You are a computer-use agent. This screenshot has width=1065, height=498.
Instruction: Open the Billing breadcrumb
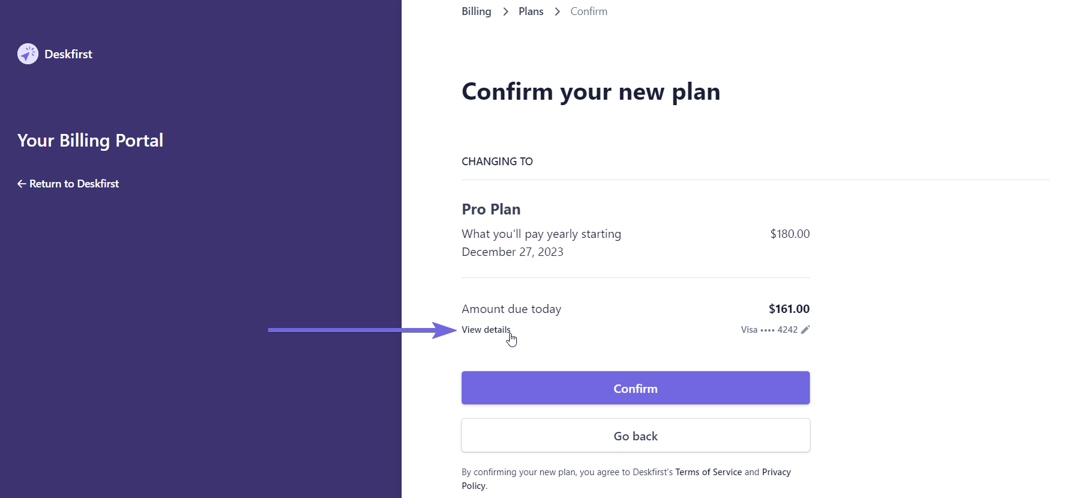[x=476, y=11]
